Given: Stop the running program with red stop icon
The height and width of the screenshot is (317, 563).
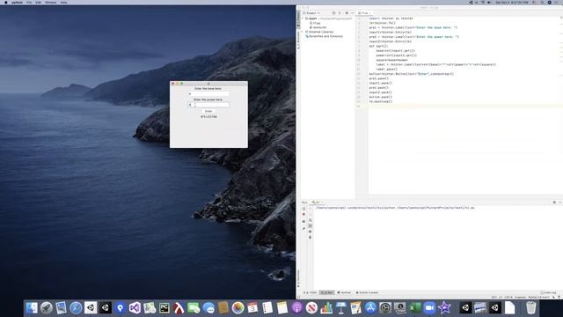Looking at the screenshot, I should click(x=303, y=214).
